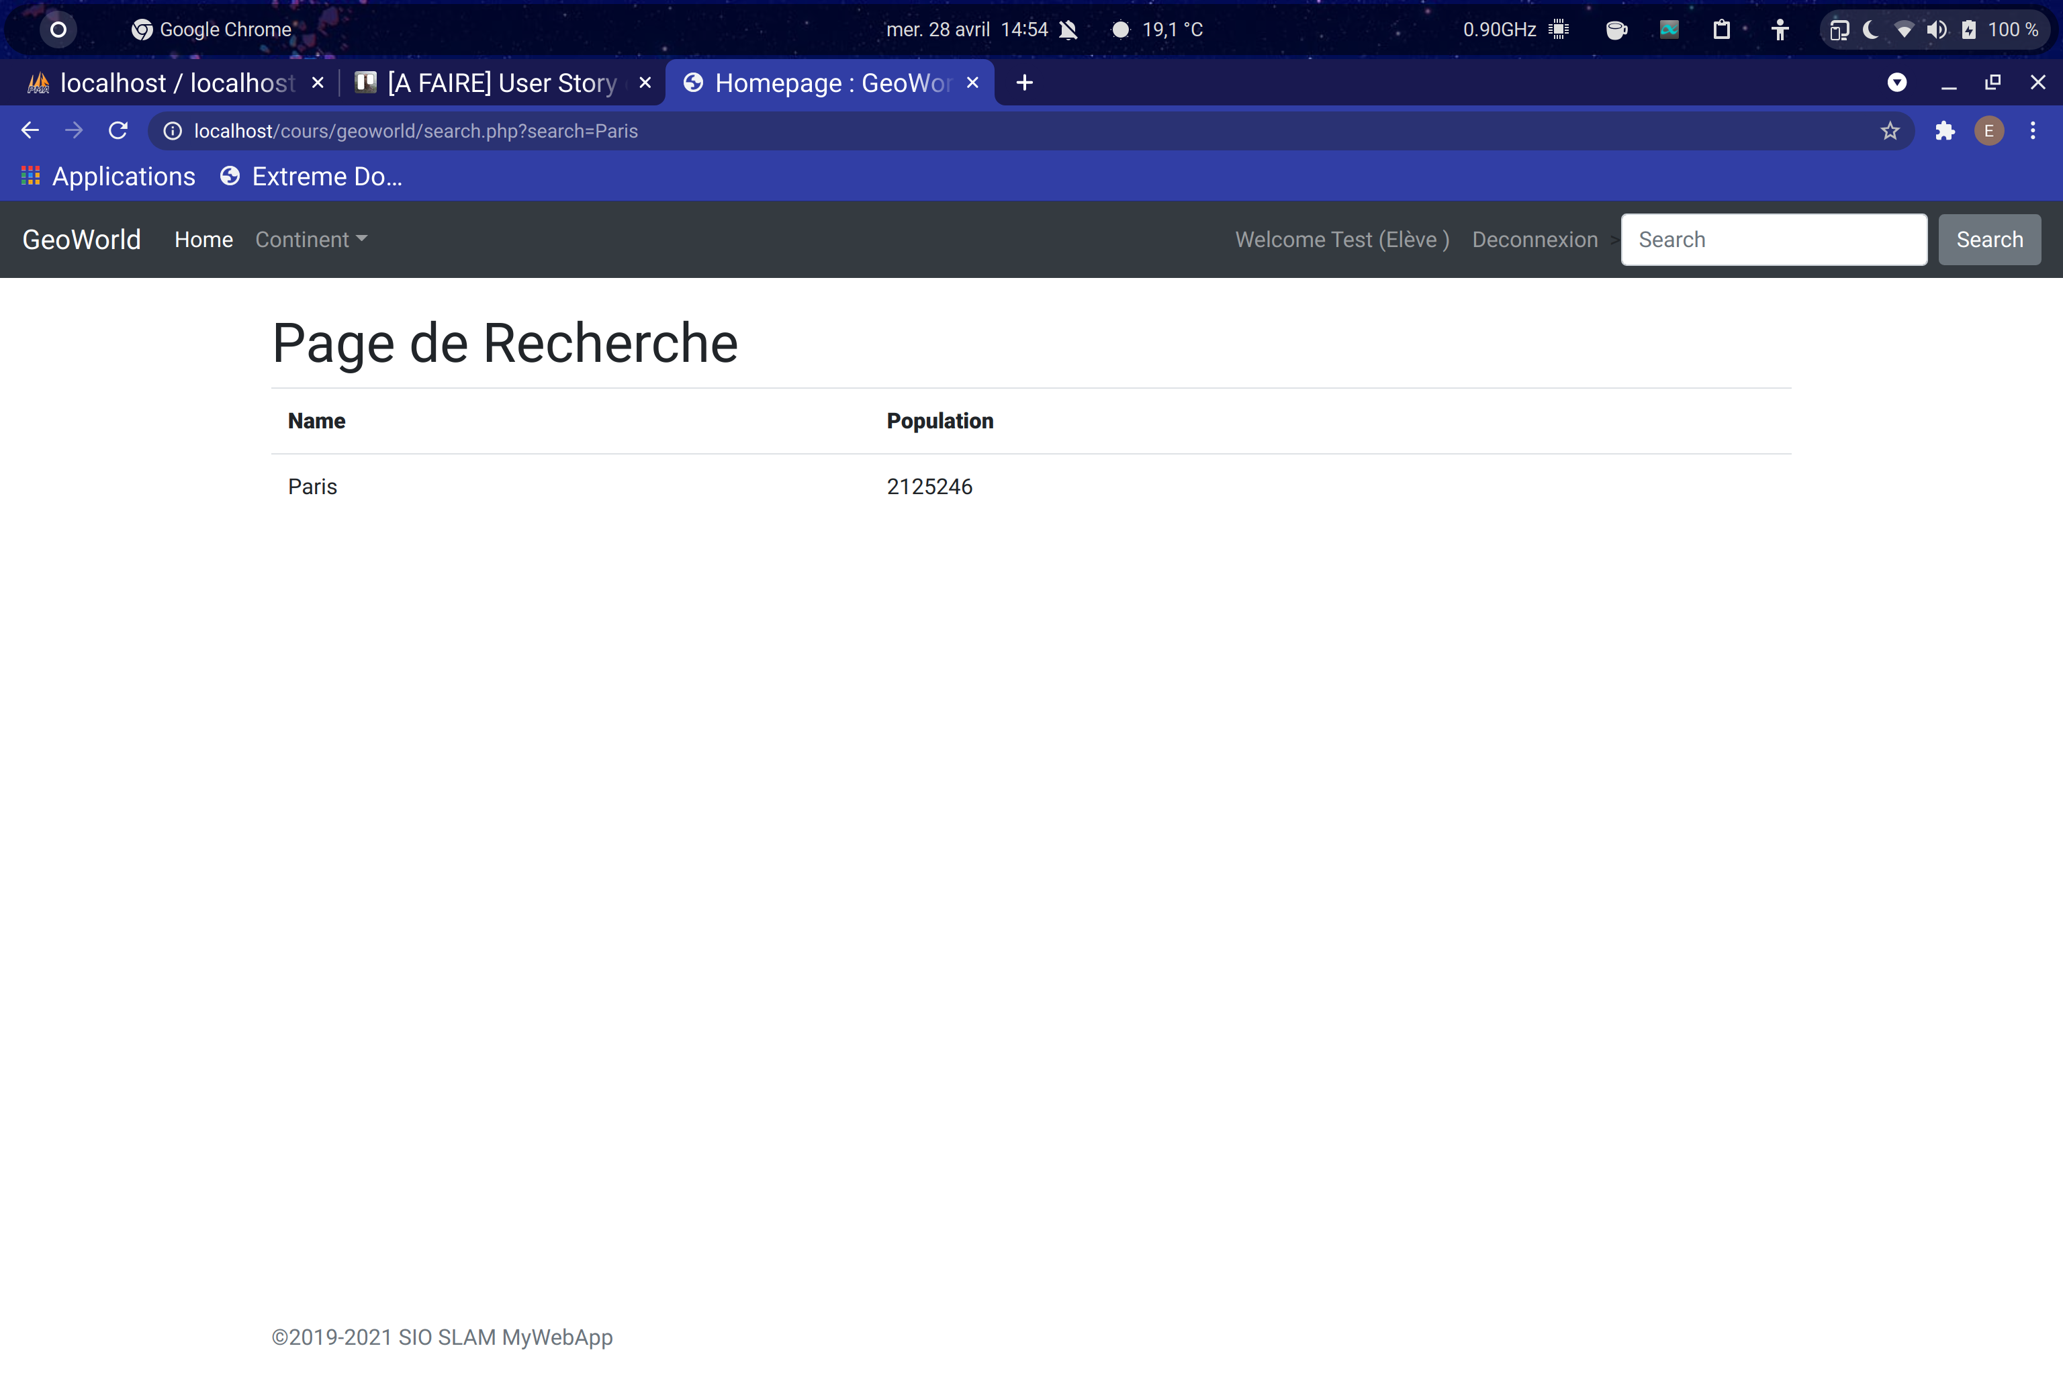Viewport: 2063px width, 1375px height.
Task: Open Chrome three-dot menu
Action: pos(2032,131)
